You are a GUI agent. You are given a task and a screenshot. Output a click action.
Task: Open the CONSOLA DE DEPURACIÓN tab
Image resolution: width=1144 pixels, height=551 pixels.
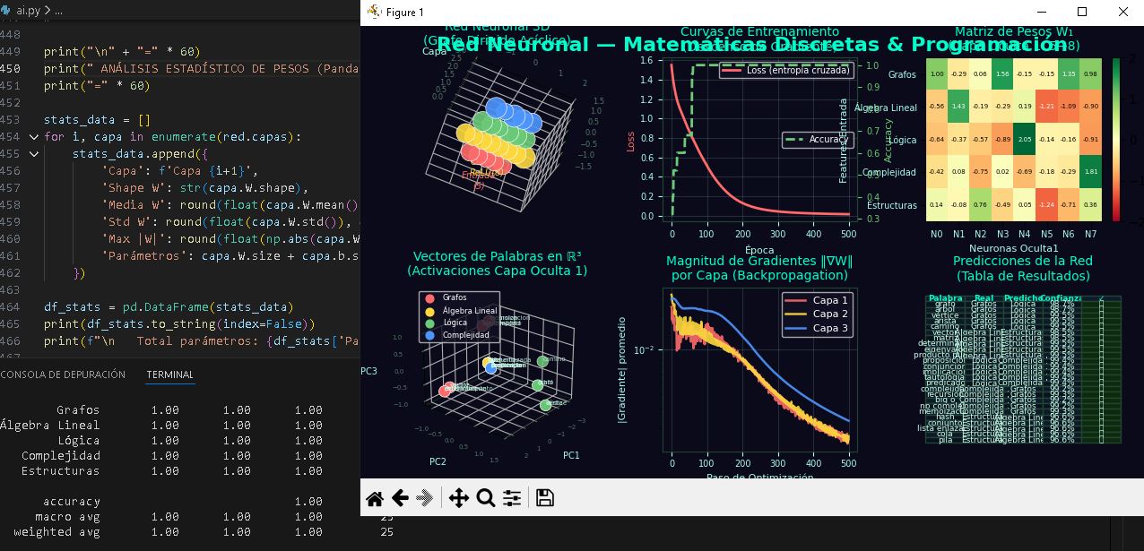coord(63,375)
